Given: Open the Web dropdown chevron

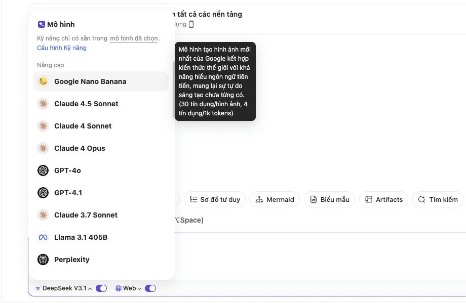Looking at the screenshot, I should (139, 288).
